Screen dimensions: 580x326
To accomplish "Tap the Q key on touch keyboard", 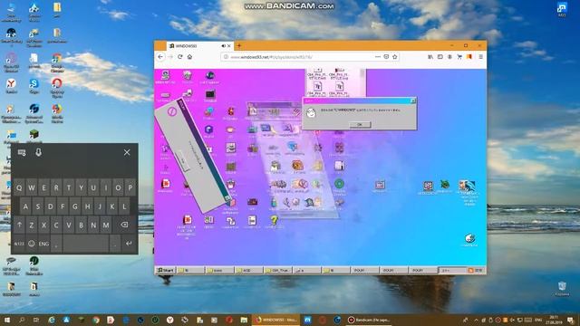I will point(19,187).
